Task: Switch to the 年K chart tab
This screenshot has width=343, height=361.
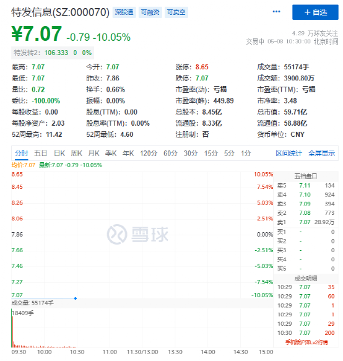Action: tap(128, 153)
